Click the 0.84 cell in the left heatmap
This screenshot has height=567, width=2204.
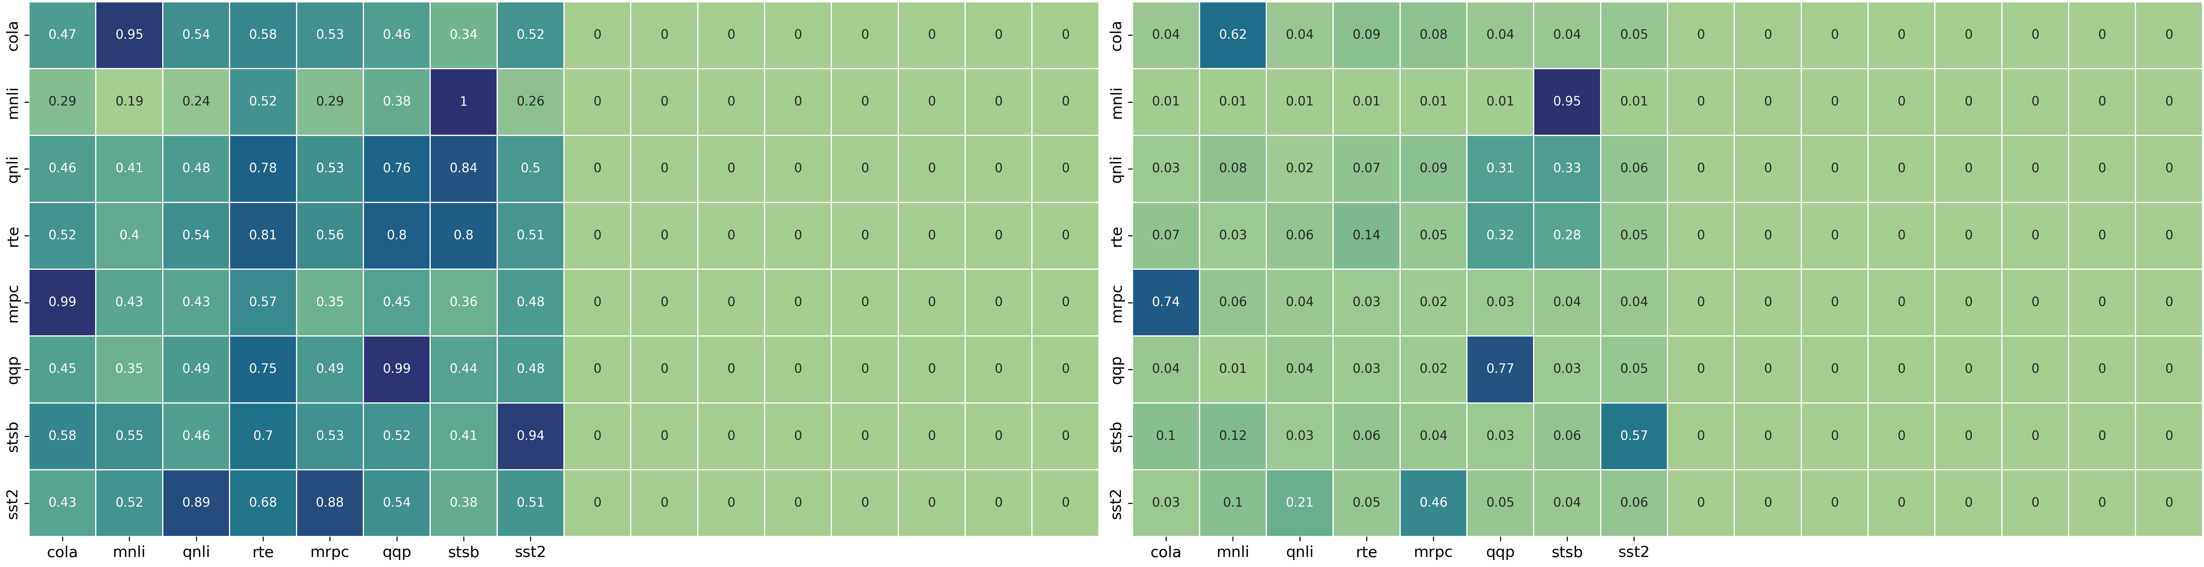(464, 168)
